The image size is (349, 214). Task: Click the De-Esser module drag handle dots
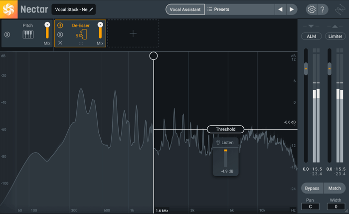81,43
